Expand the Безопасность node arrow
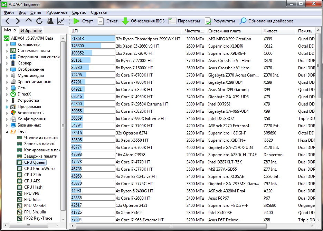 (7, 113)
